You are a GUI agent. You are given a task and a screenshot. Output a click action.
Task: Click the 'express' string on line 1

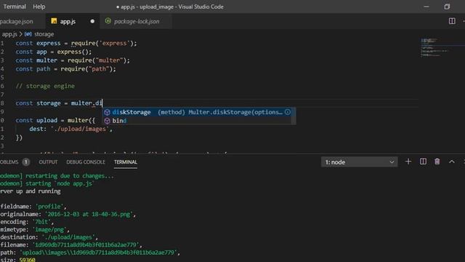114,43
